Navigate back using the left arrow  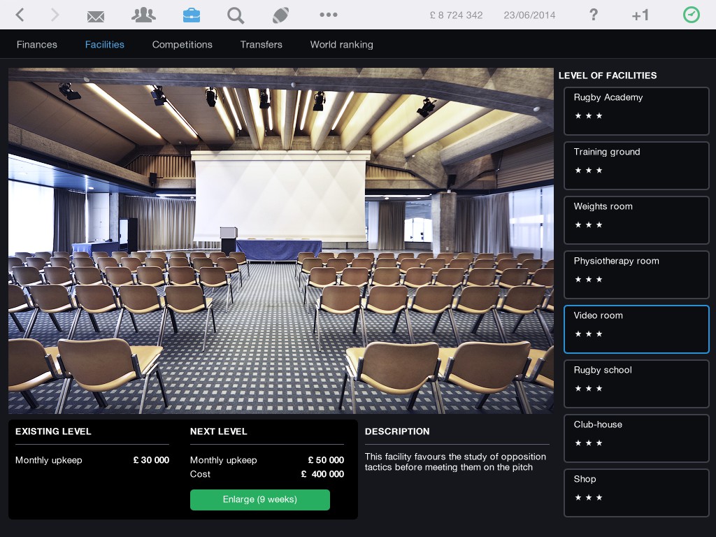tap(20, 14)
